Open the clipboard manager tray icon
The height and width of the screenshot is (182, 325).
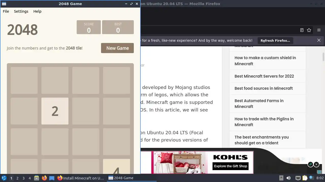[305, 178]
